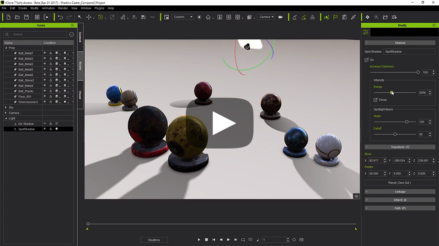Select the Move object tool

[x=89, y=17]
